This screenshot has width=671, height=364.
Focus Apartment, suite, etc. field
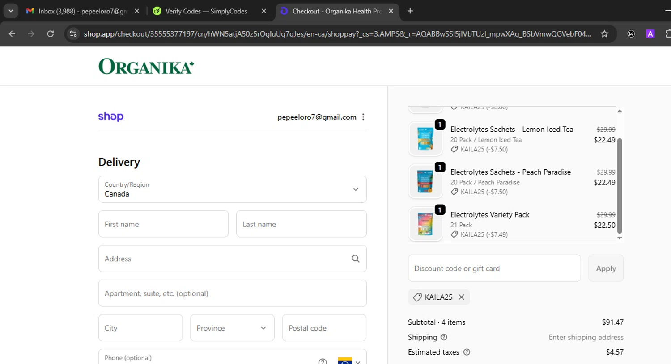233,293
